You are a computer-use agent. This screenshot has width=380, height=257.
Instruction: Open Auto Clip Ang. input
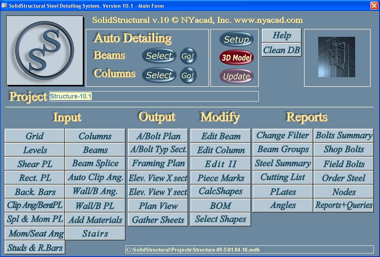pyautogui.click(x=95, y=178)
